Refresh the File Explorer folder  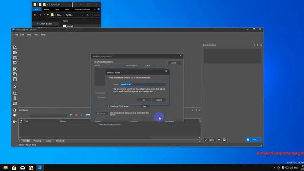point(87,15)
